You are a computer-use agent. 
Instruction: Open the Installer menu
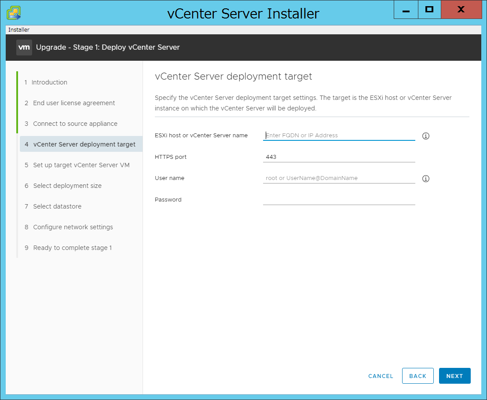point(18,30)
